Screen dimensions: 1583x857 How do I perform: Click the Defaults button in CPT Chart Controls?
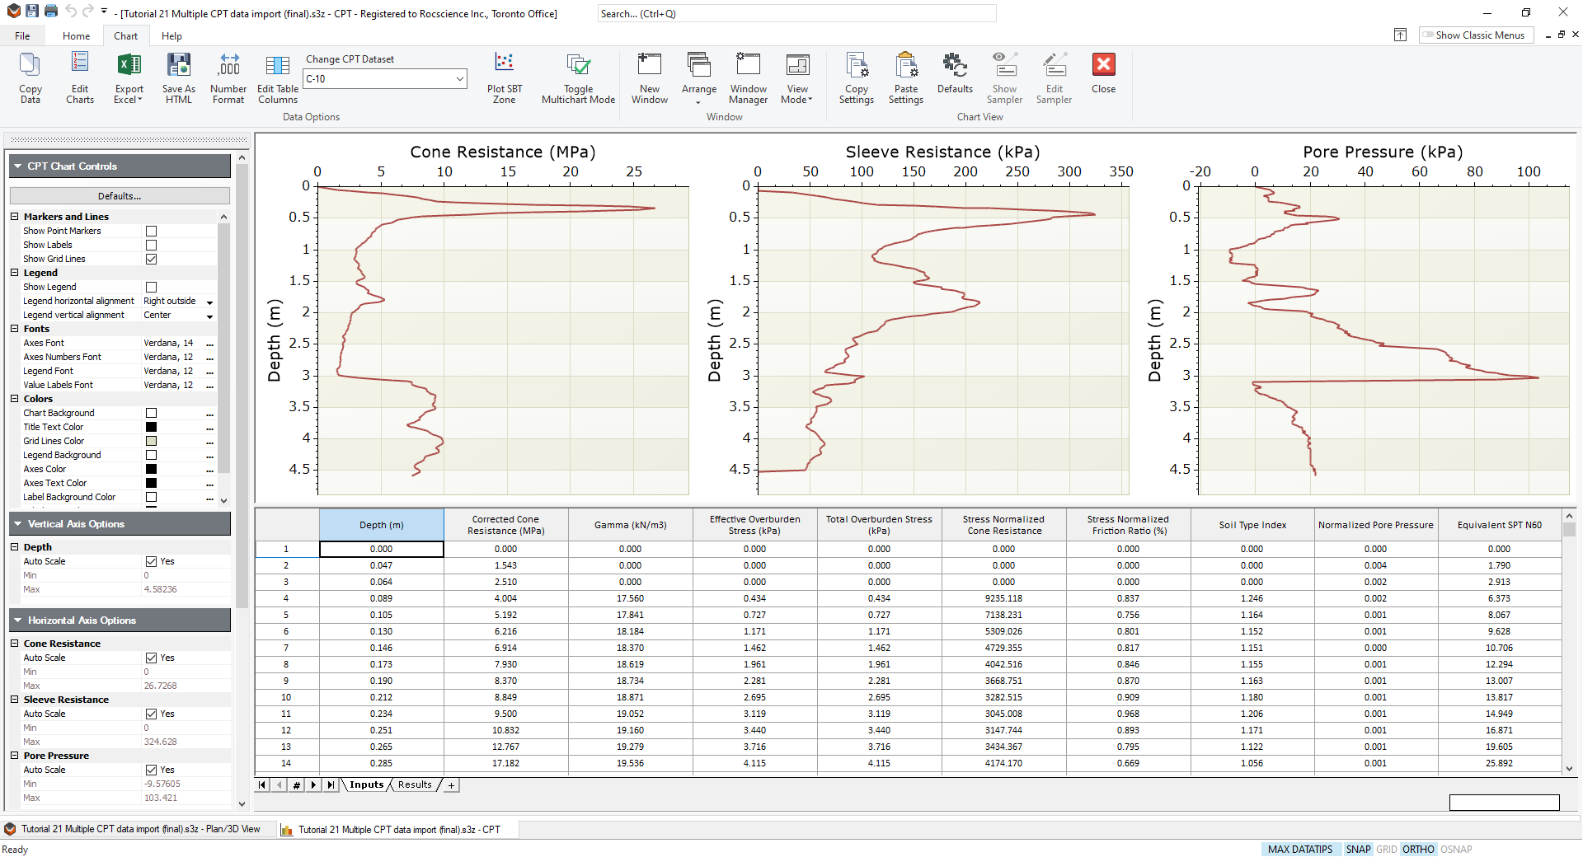pos(119,195)
